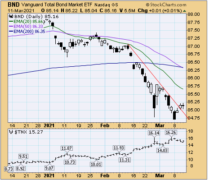This screenshot has height=180, width=209.
Task: Click the purple EMA(50) 86.33 legend
Action: [26, 27]
